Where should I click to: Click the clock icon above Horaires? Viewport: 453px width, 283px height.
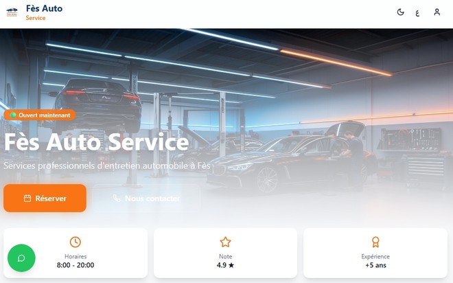[x=75, y=242]
